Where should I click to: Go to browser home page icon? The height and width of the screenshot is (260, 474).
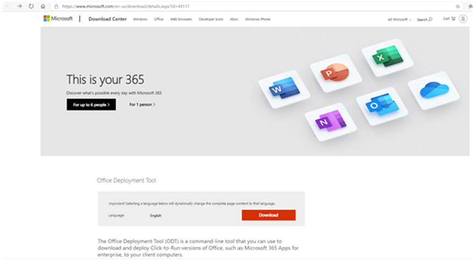[x=43, y=6]
